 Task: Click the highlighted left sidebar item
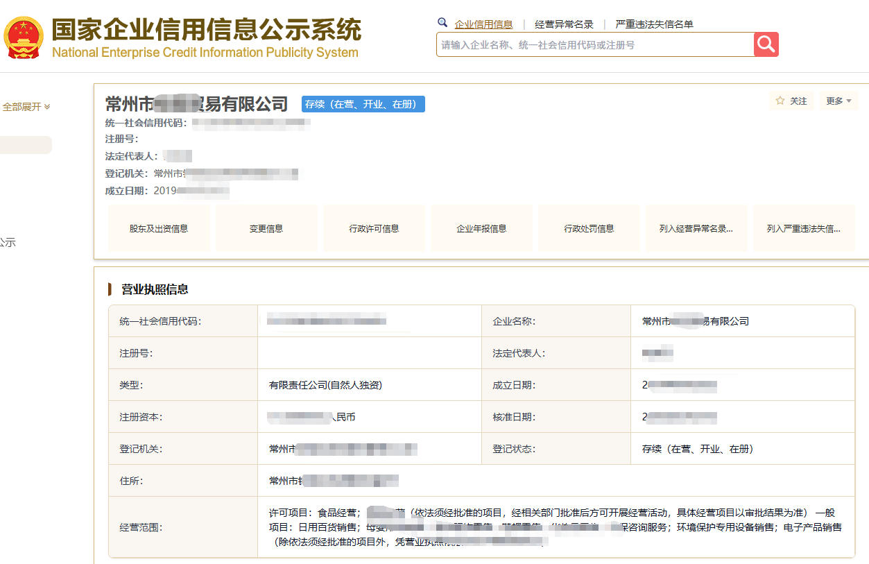(x=26, y=145)
